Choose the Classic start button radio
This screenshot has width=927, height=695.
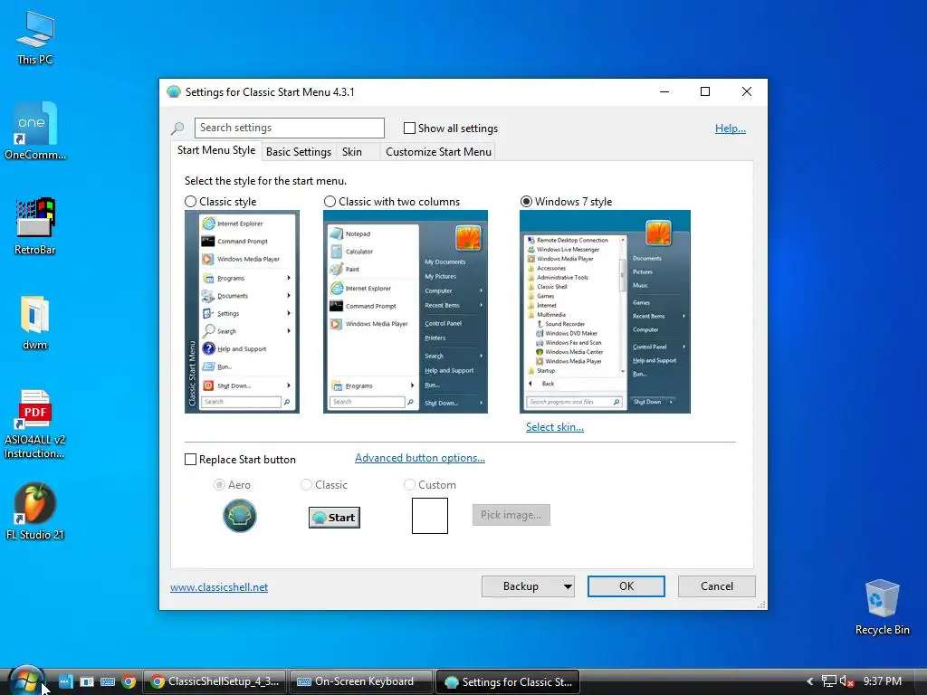[x=306, y=485]
